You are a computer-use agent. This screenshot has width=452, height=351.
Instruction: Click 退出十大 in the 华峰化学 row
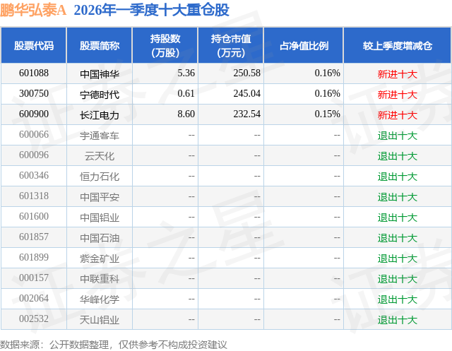pyautogui.click(x=398, y=299)
